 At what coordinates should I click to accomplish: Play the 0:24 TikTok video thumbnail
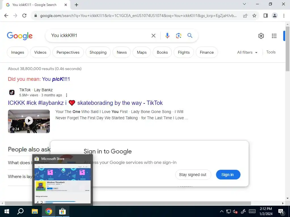pyautogui.click(x=29, y=121)
